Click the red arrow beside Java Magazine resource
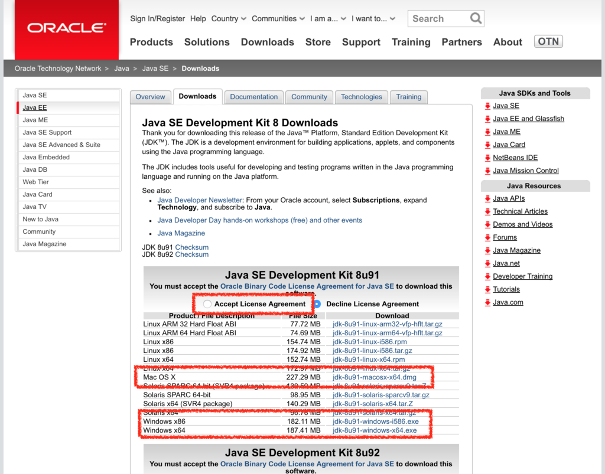 [x=487, y=250]
